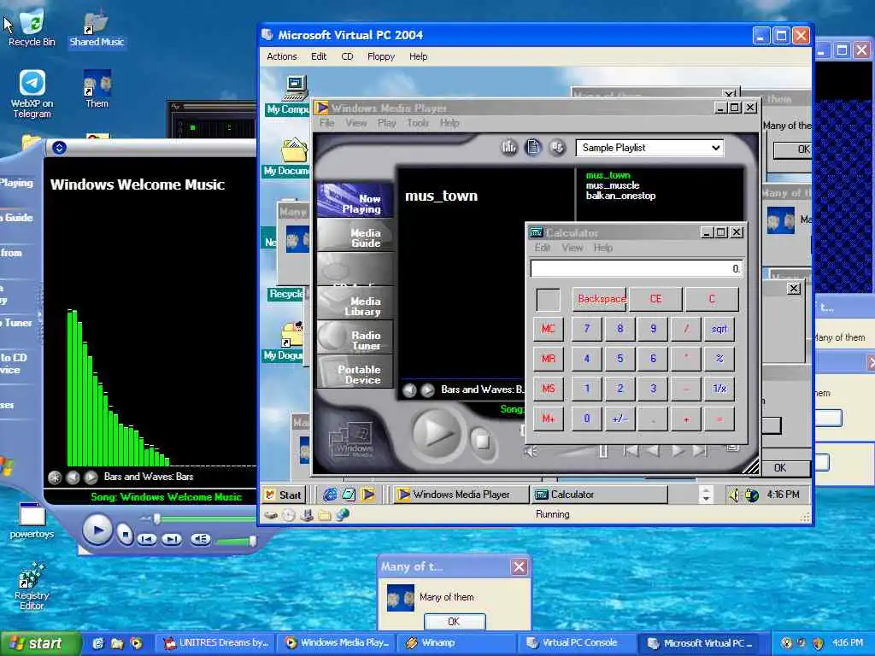Click the guest taskbar scroll stepper arrows
875x656 pixels.
point(706,495)
